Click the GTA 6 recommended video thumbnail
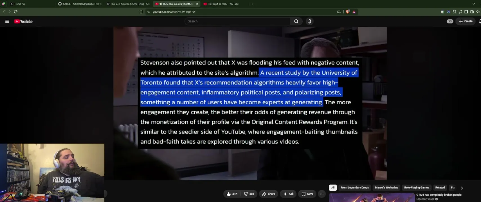This screenshot has height=202, width=481. point(372,198)
